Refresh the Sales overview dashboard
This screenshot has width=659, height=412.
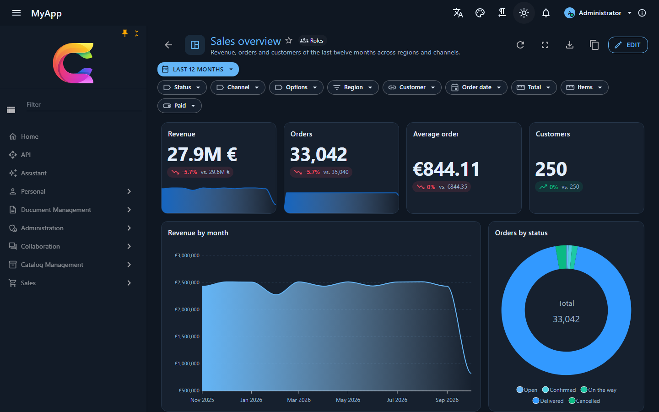point(520,45)
